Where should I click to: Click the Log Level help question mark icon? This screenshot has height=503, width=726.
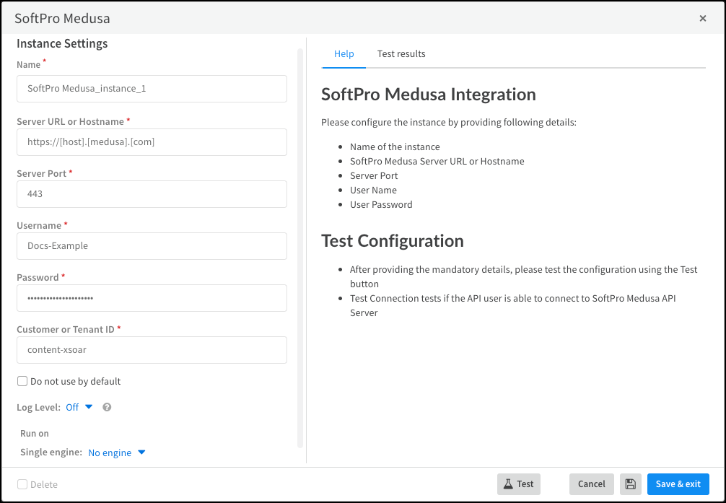click(107, 407)
